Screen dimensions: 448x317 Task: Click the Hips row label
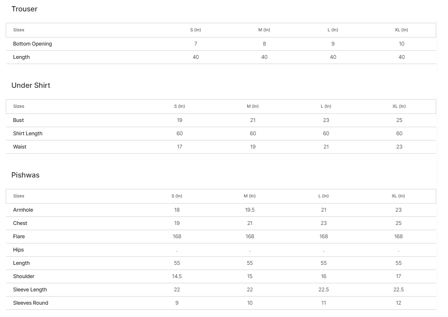coord(19,250)
